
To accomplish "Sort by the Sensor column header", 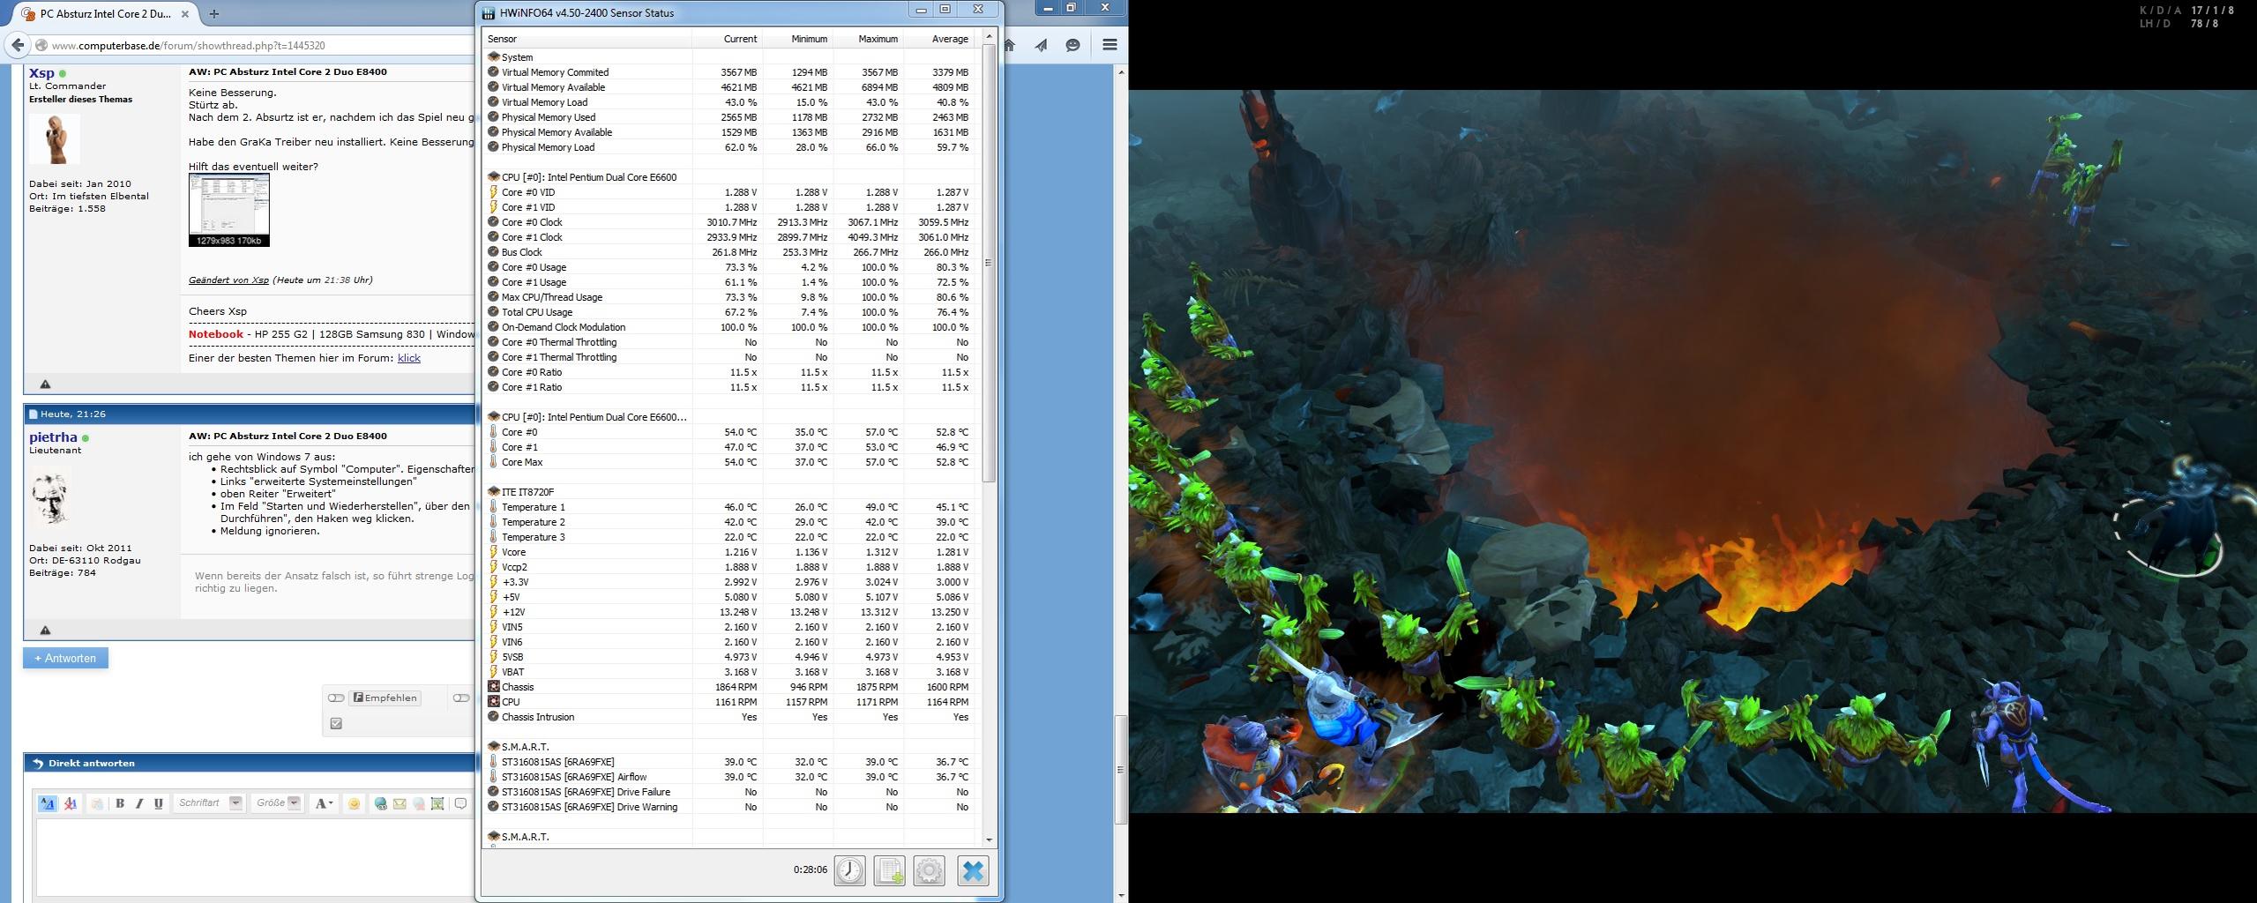I will tap(587, 39).
